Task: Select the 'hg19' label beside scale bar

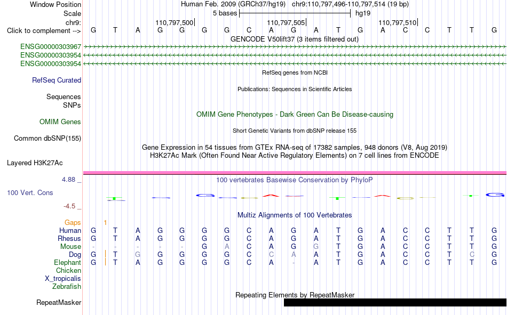Action: coord(363,13)
